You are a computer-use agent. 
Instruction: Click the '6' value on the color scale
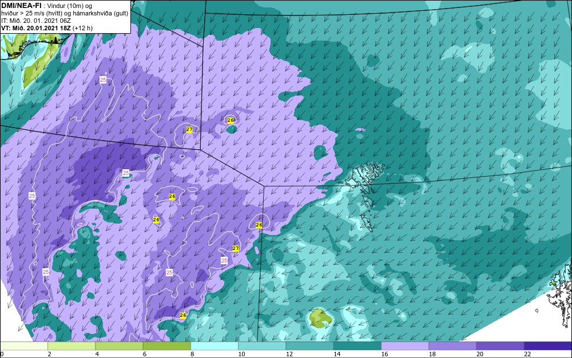coord(145,354)
